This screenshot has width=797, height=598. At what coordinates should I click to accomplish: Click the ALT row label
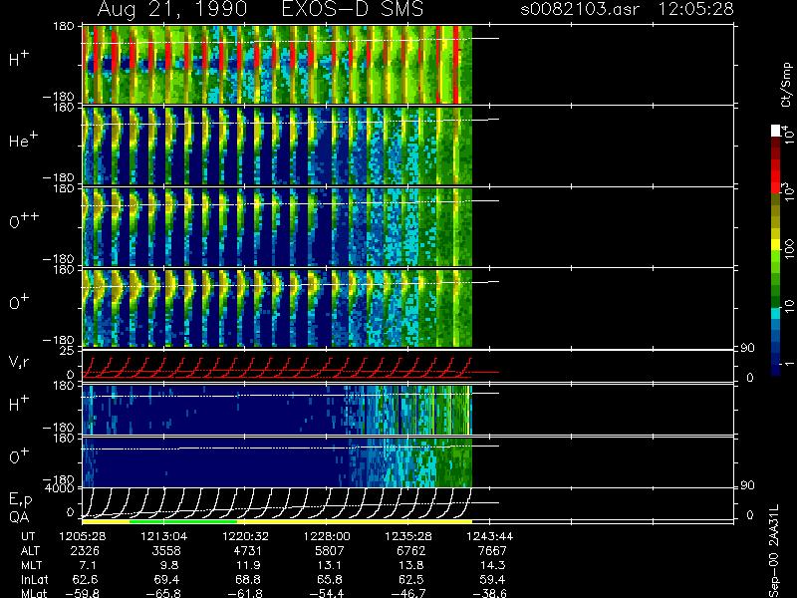(30, 551)
